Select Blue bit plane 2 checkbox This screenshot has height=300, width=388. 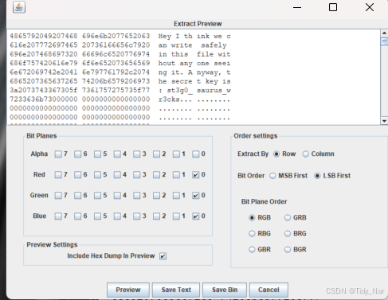(156, 216)
